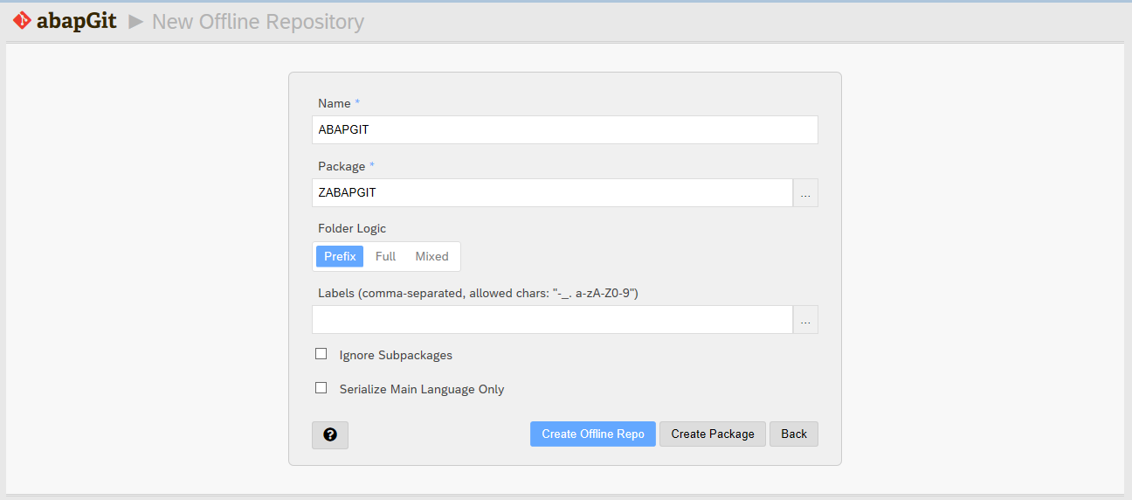This screenshot has height=500, width=1132.
Task: Select Full folder logic
Action: (385, 256)
